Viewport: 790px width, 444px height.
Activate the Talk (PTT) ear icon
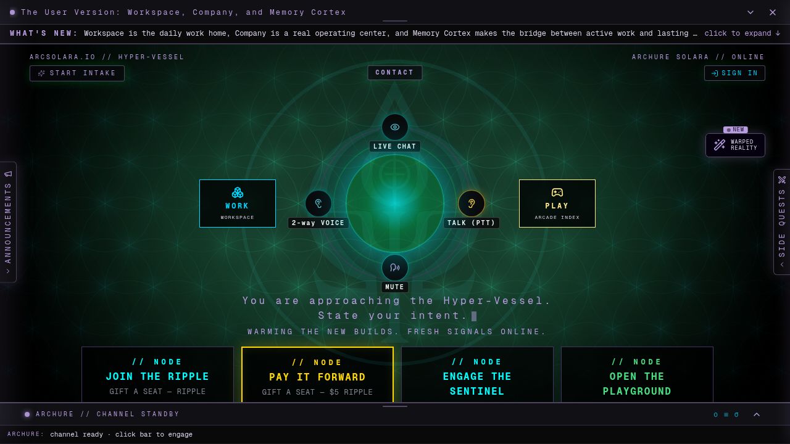(x=472, y=203)
